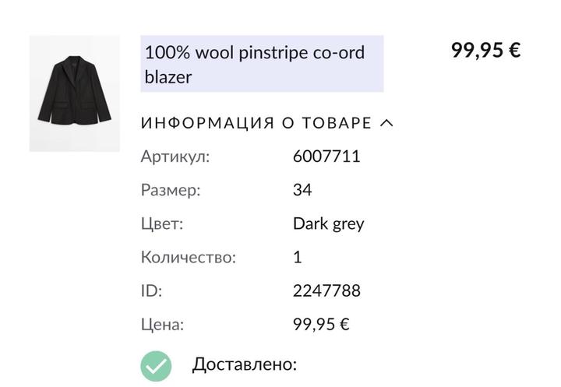Click the Размер label
The image size is (561, 387).
click(171, 190)
